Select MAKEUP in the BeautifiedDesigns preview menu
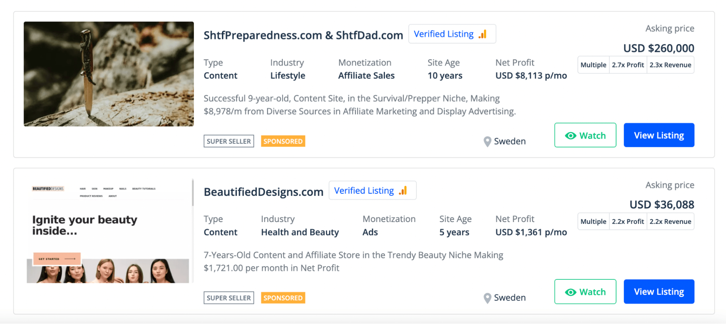This screenshot has height=324, width=726. point(108,188)
